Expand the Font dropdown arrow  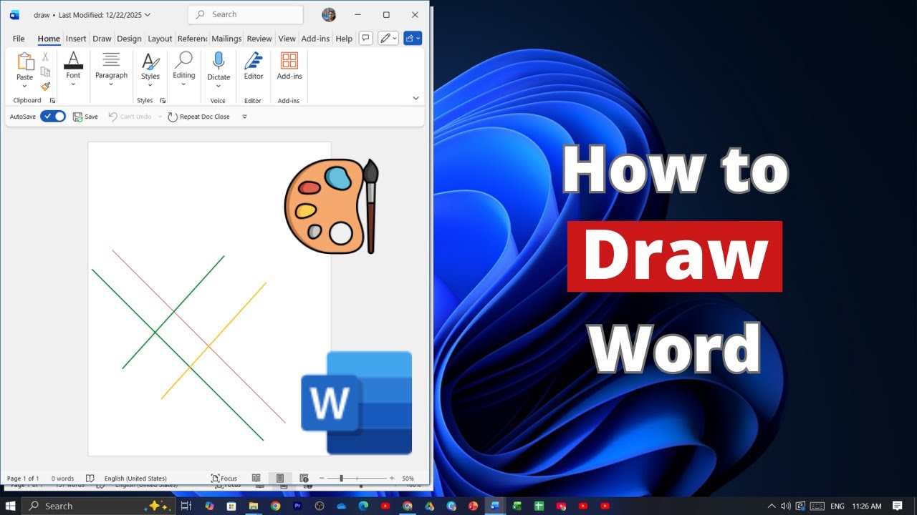coord(73,84)
